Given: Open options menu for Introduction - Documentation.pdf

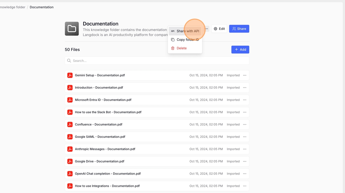Looking at the screenshot, I should [x=245, y=88].
